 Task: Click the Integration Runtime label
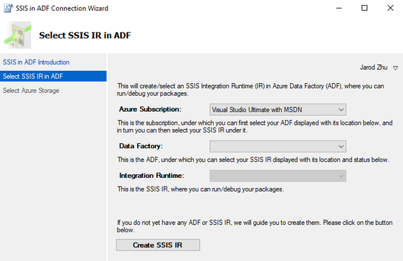click(x=152, y=175)
